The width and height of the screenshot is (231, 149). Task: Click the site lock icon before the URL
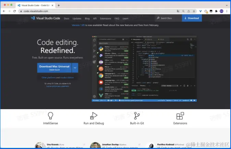tap(21, 11)
